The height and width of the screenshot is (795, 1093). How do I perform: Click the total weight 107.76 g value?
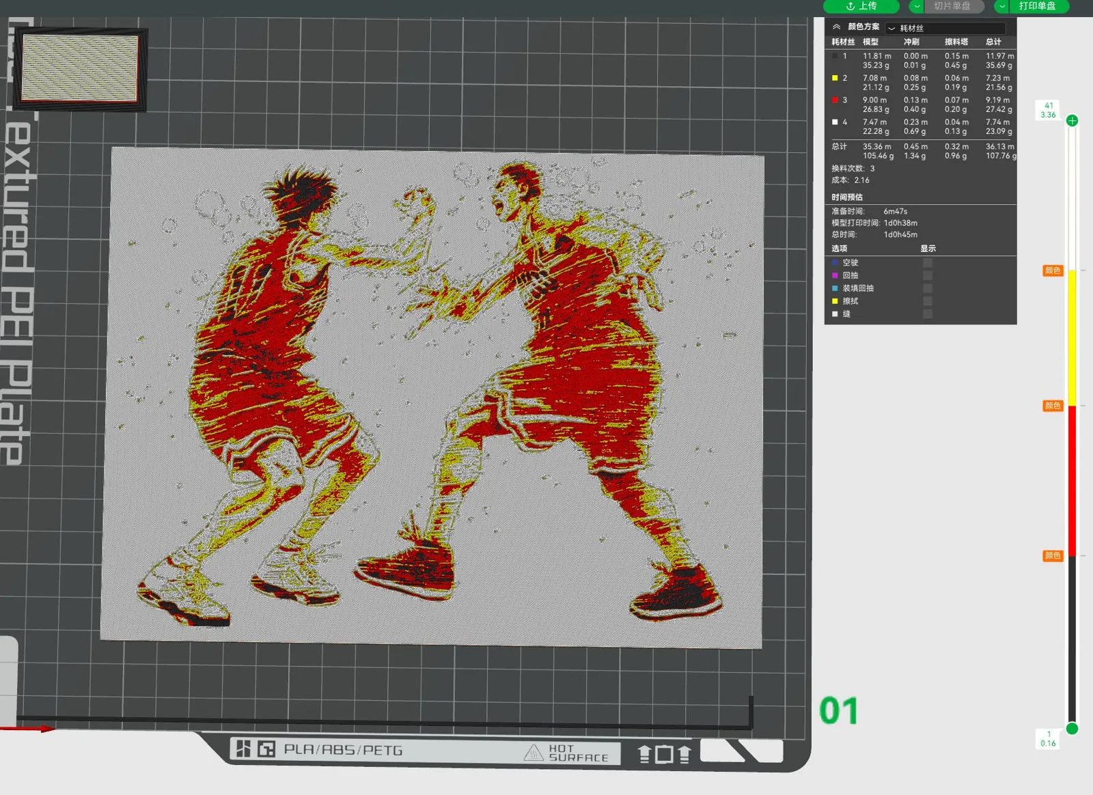click(1001, 156)
